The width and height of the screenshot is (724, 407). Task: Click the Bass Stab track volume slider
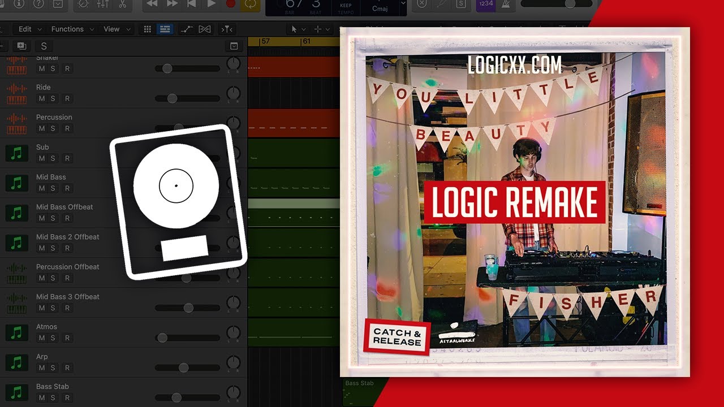[x=187, y=398]
